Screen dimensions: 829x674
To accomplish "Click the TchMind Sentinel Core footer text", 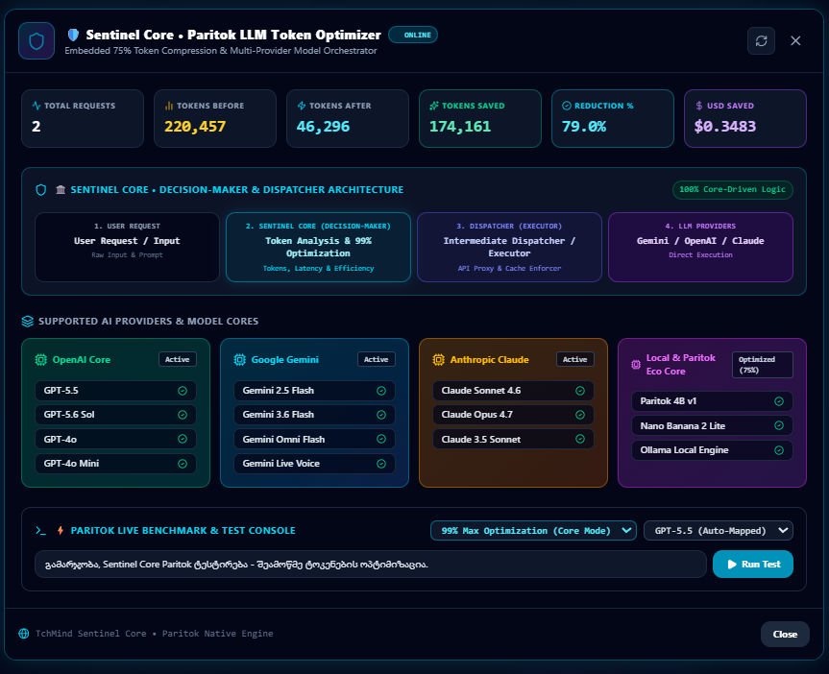I will pyautogui.click(x=155, y=634).
